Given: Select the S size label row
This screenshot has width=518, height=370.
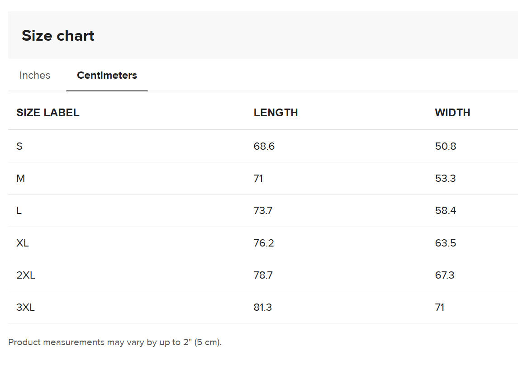Looking at the screenshot, I should click(19, 146).
